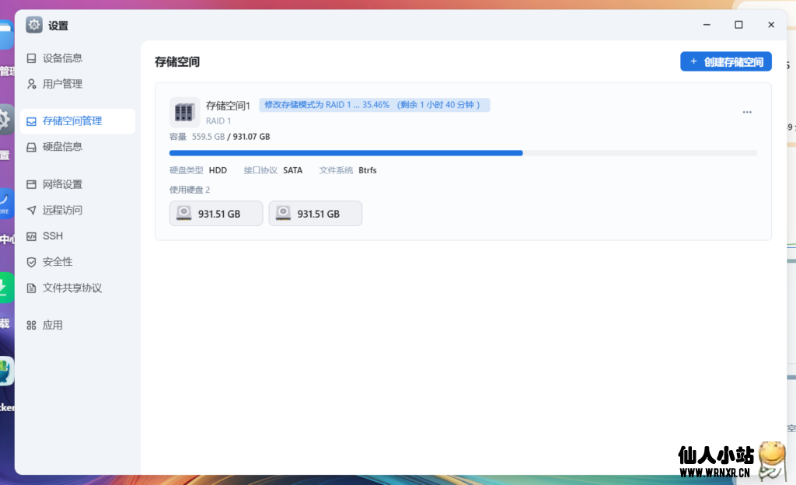Click the 存储空间1 storage pool icon
796x485 pixels.
pyautogui.click(x=184, y=111)
